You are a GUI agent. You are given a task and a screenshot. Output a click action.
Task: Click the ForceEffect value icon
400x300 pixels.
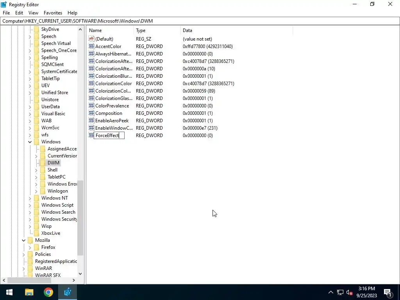(x=91, y=135)
